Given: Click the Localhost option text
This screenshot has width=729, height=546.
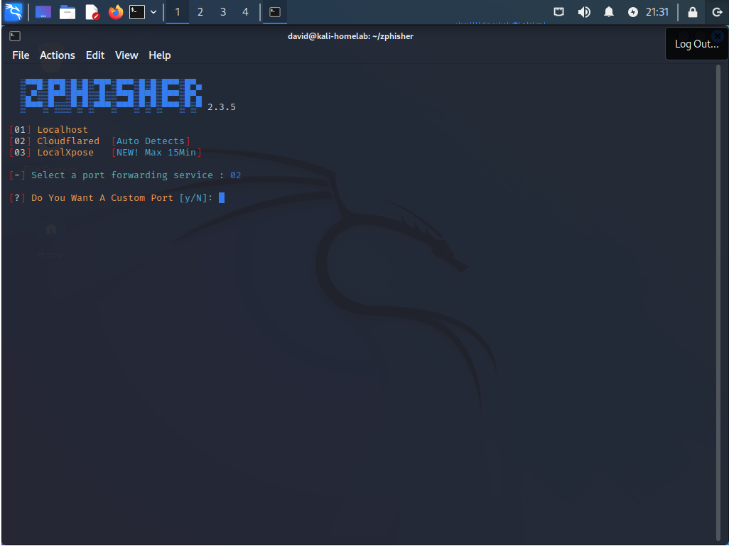Looking at the screenshot, I should 63,130.
